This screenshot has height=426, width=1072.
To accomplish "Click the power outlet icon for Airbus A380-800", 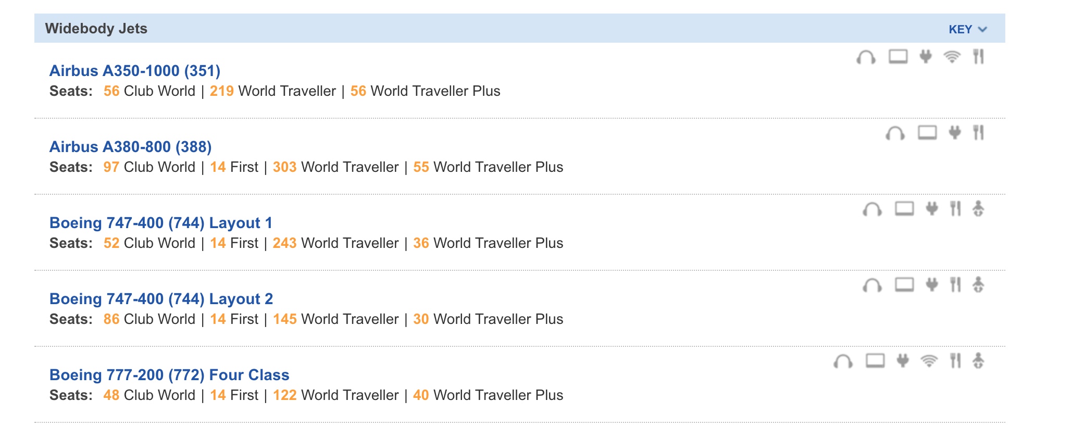I will point(954,133).
